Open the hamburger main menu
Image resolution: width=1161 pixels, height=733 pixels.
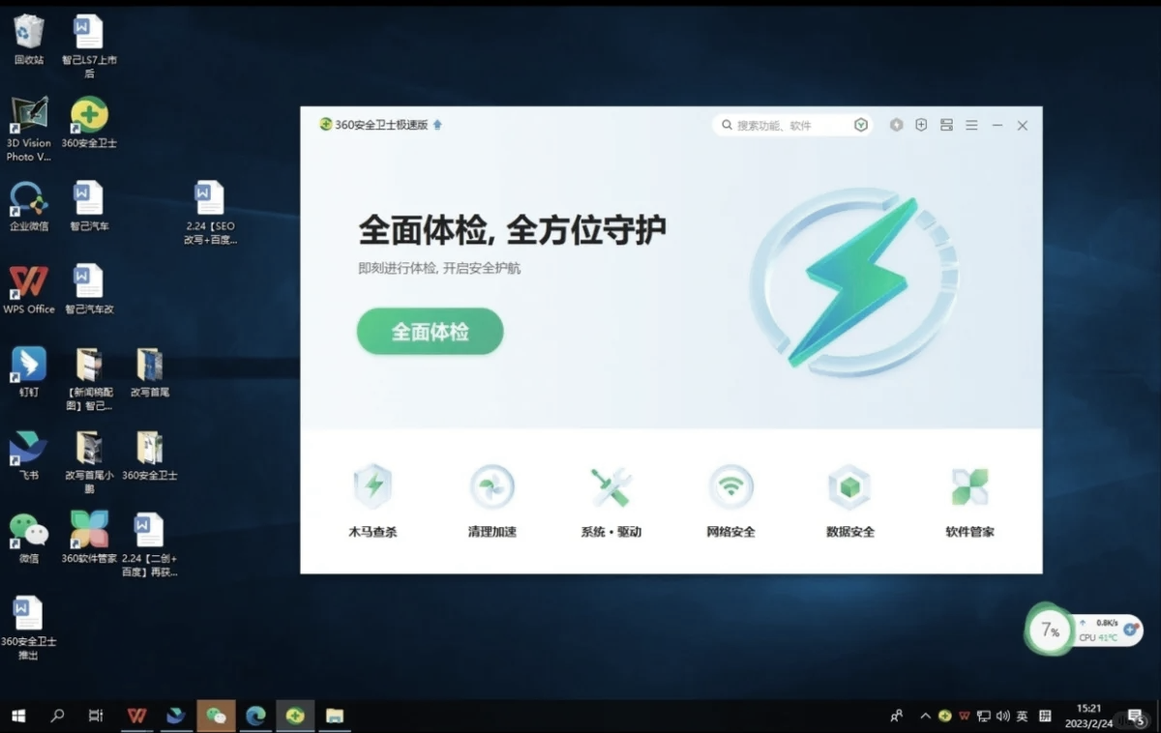tap(971, 125)
